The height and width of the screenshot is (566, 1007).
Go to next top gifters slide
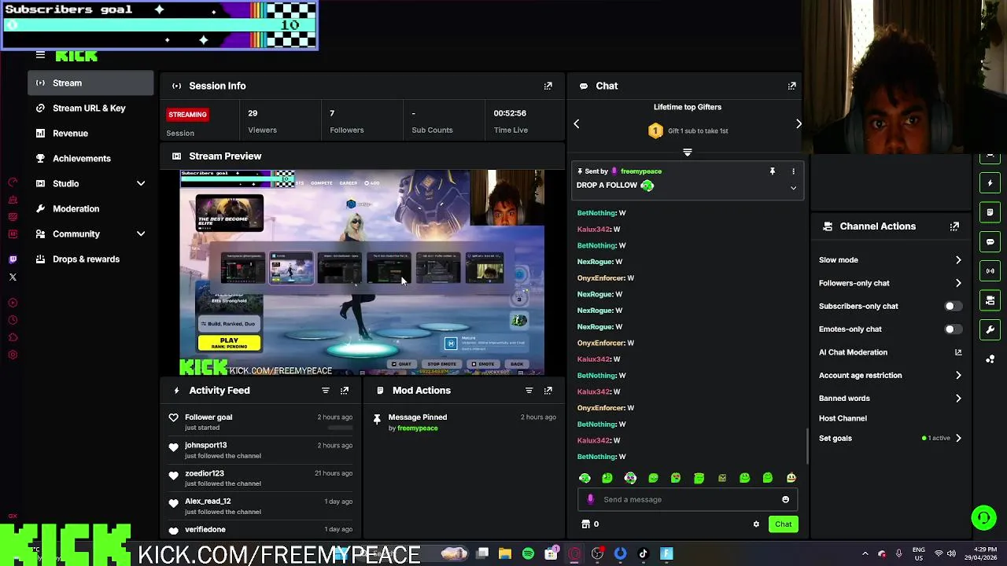(x=799, y=123)
